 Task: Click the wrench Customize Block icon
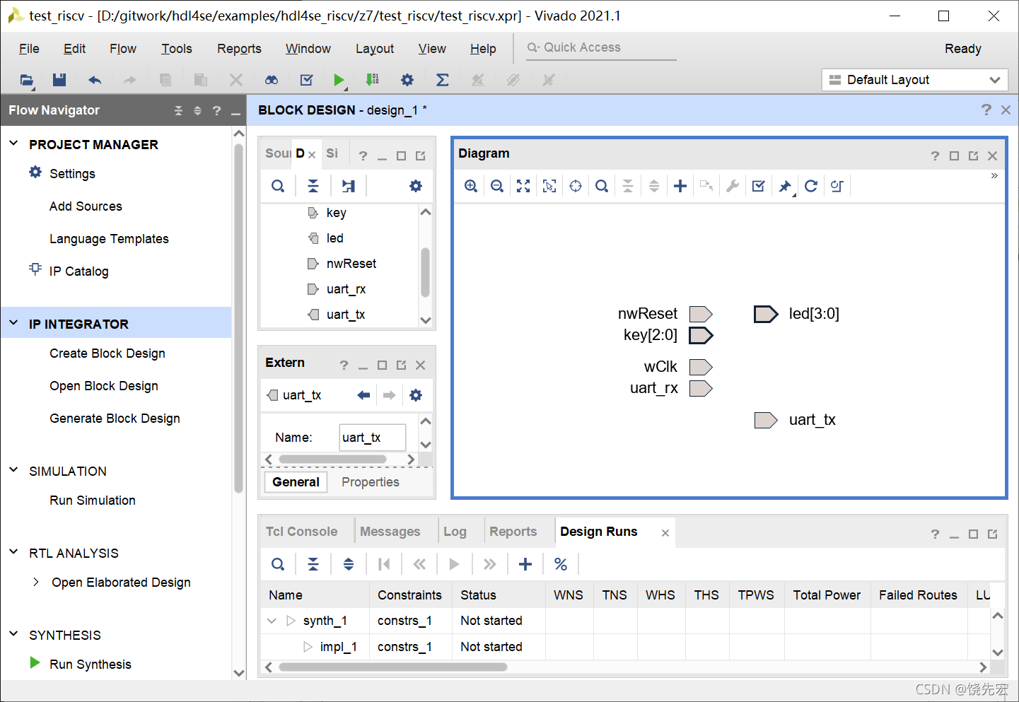[733, 186]
